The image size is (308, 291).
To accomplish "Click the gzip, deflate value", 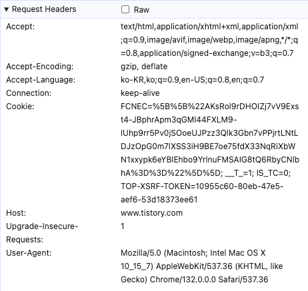I will (x=144, y=67).
